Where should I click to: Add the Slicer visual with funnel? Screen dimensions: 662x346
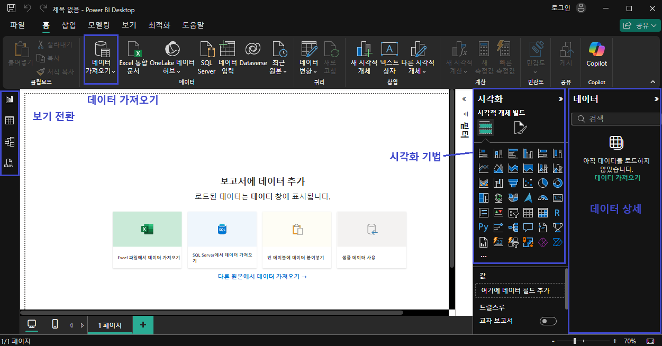pos(513,213)
